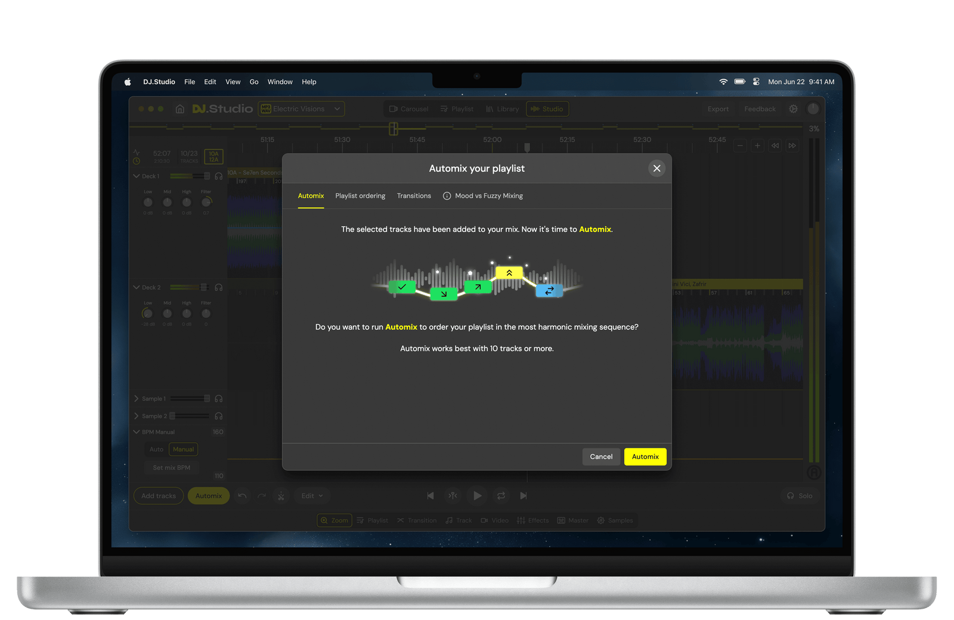Toggle the loop playback icon

(x=501, y=496)
